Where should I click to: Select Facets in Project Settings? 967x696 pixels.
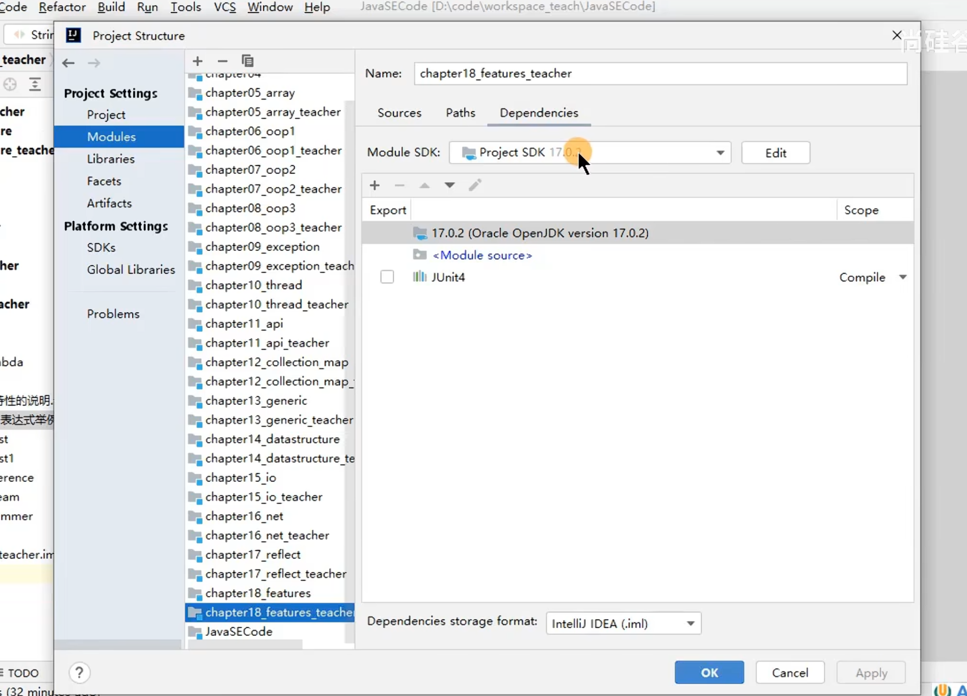point(104,181)
